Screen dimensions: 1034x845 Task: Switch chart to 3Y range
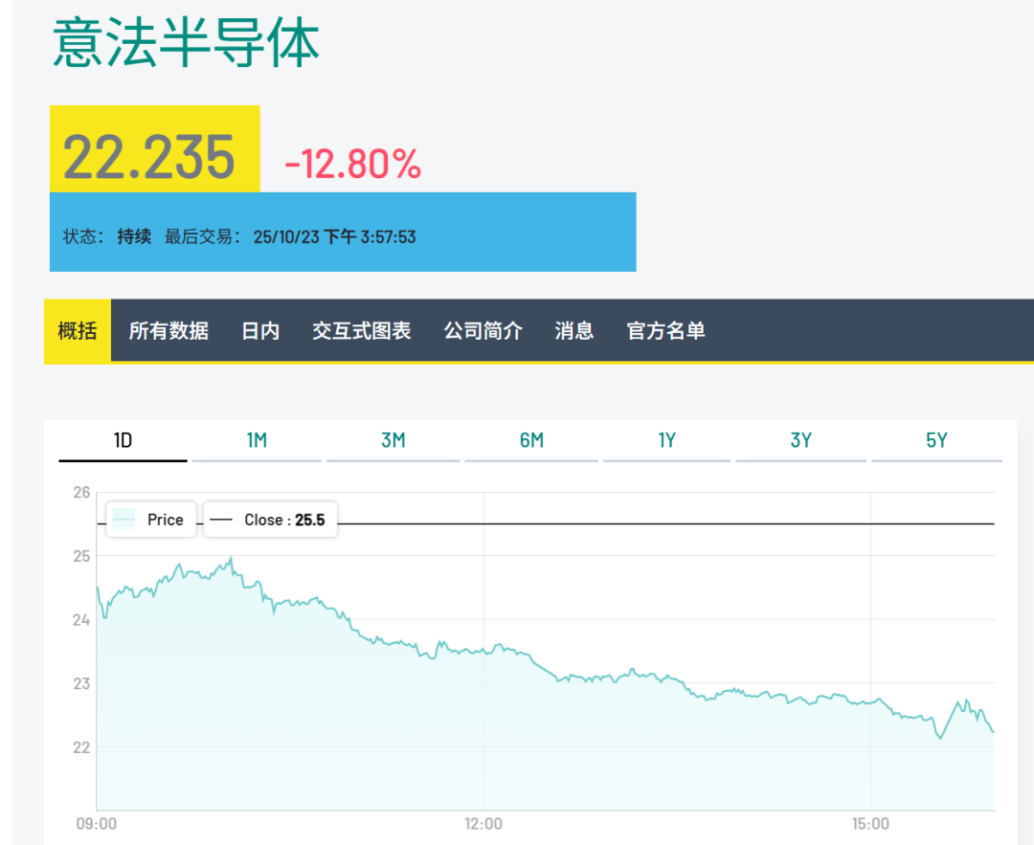click(x=801, y=440)
